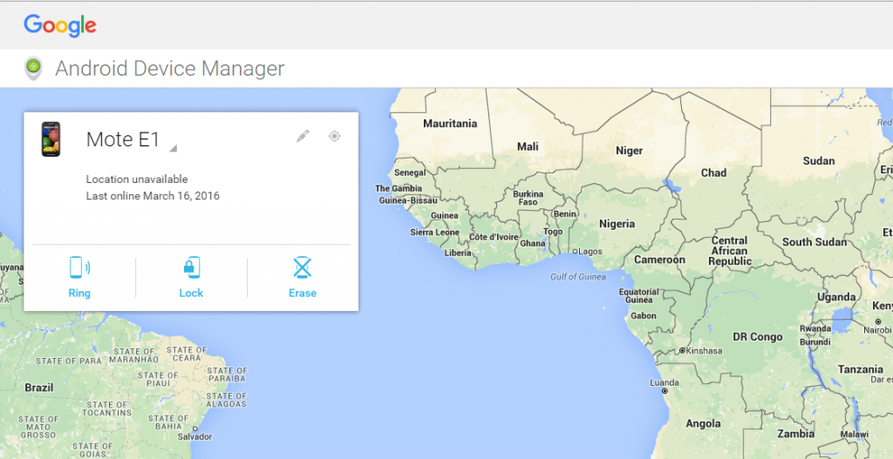Click Ghana label on the map
This screenshot has height=459, width=893.
[533, 243]
